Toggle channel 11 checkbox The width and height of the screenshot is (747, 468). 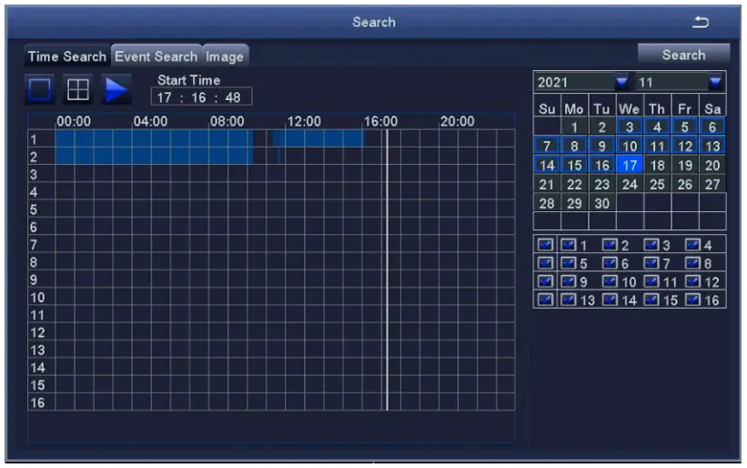point(651,281)
